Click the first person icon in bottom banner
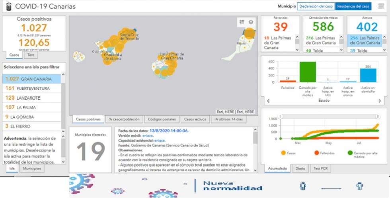 303,186
